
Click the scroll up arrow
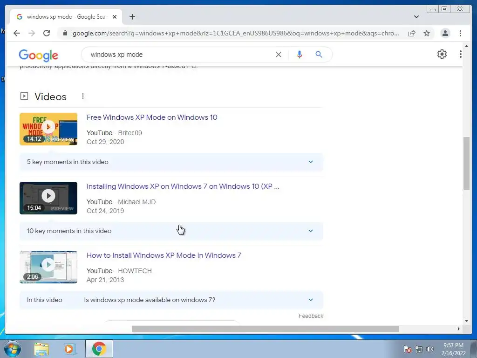coord(466,46)
